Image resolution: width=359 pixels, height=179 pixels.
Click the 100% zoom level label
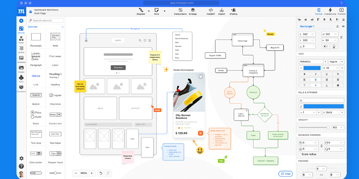coord(84,173)
